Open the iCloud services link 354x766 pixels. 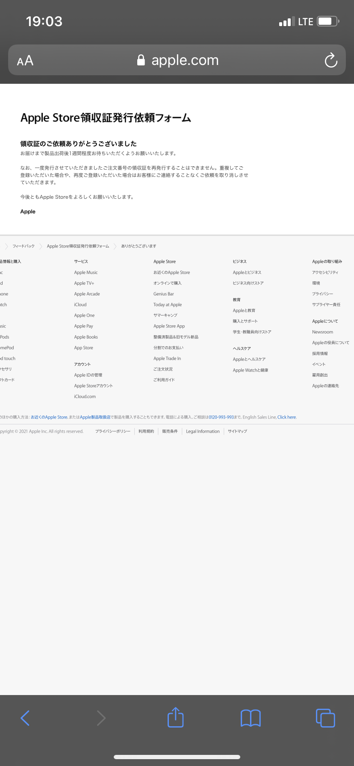click(x=80, y=305)
